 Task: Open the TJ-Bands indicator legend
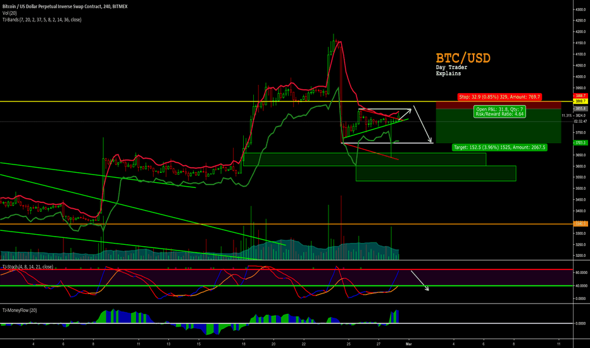pyautogui.click(x=42, y=20)
